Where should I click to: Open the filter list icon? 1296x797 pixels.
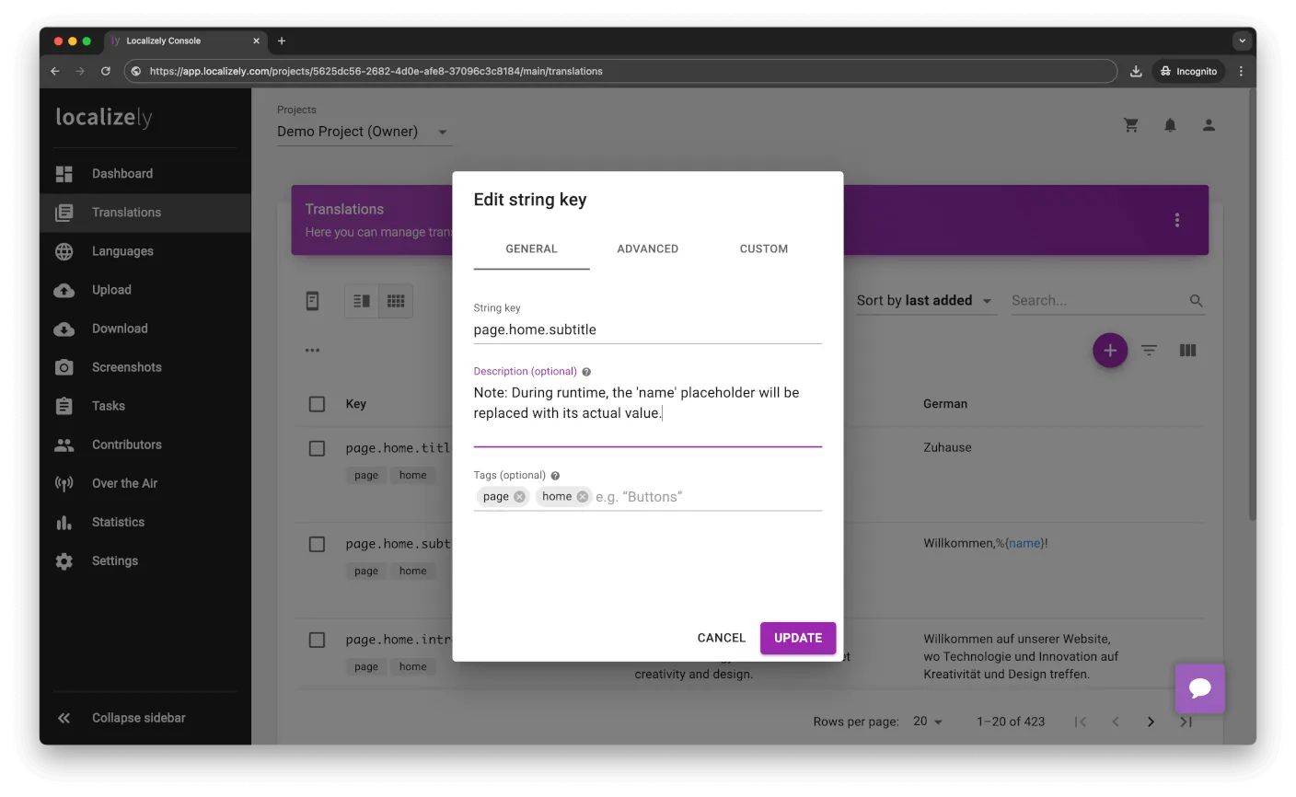[x=1149, y=351]
